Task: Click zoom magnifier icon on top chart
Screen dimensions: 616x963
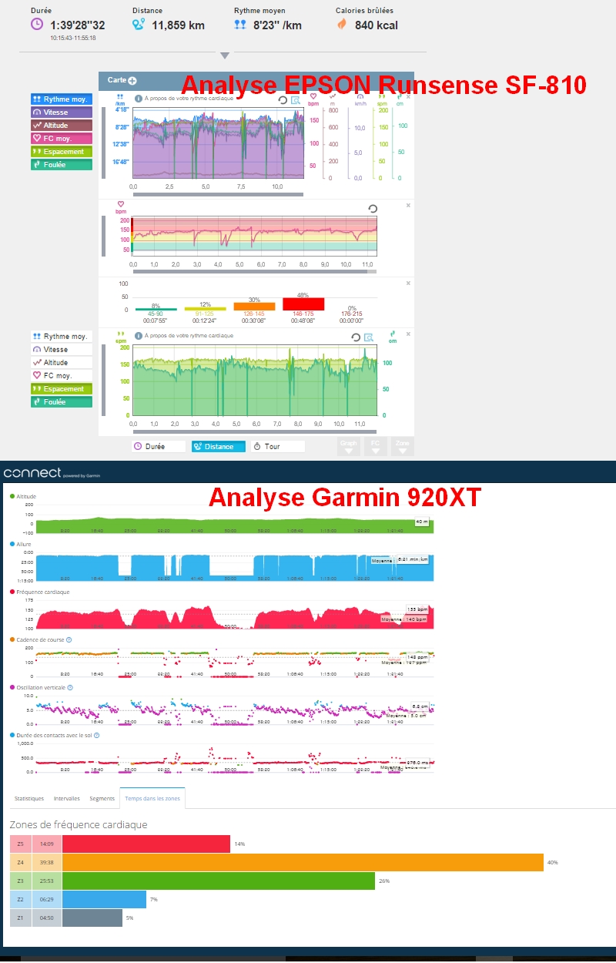Action: tap(294, 100)
